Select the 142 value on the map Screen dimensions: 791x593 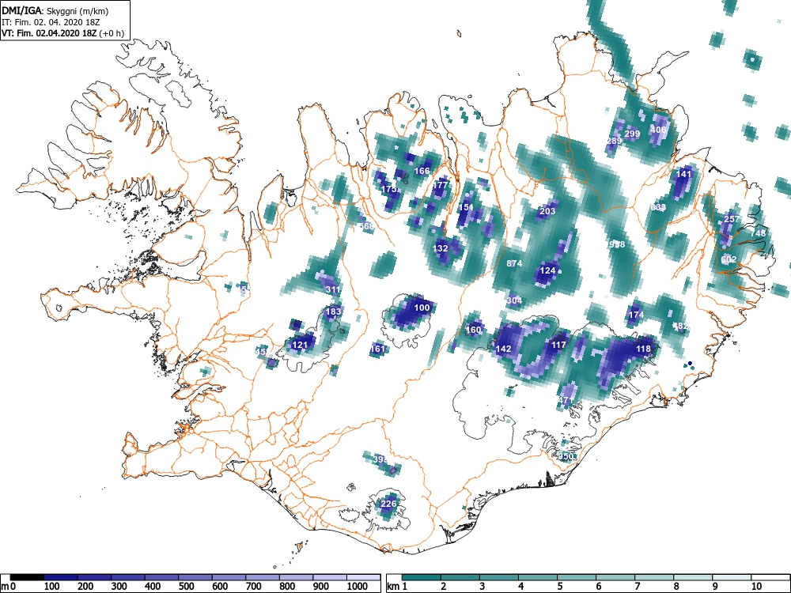[503, 349]
